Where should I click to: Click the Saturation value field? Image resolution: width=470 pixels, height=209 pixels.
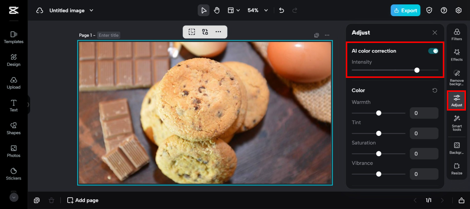pyautogui.click(x=424, y=154)
